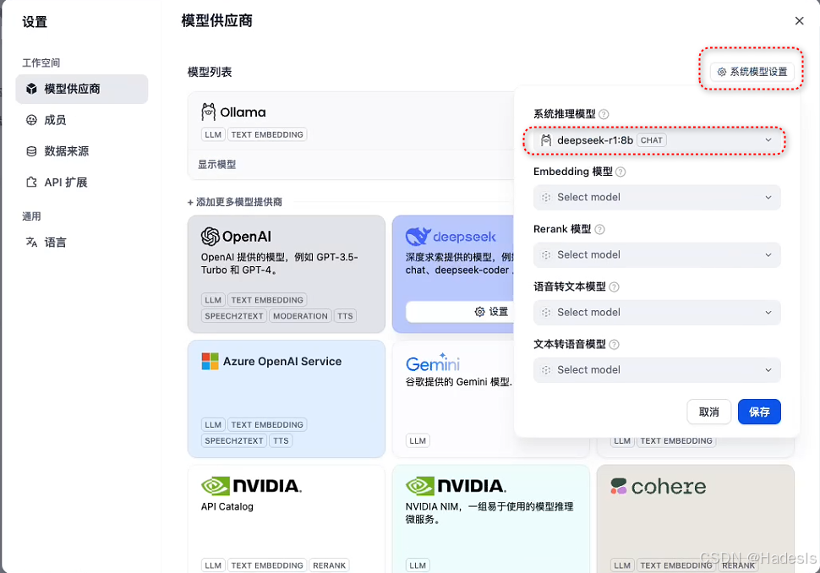The height and width of the screenshot is (573, 820).
Task: Click the OpenAI logo icon
Action: click(210, 237)
